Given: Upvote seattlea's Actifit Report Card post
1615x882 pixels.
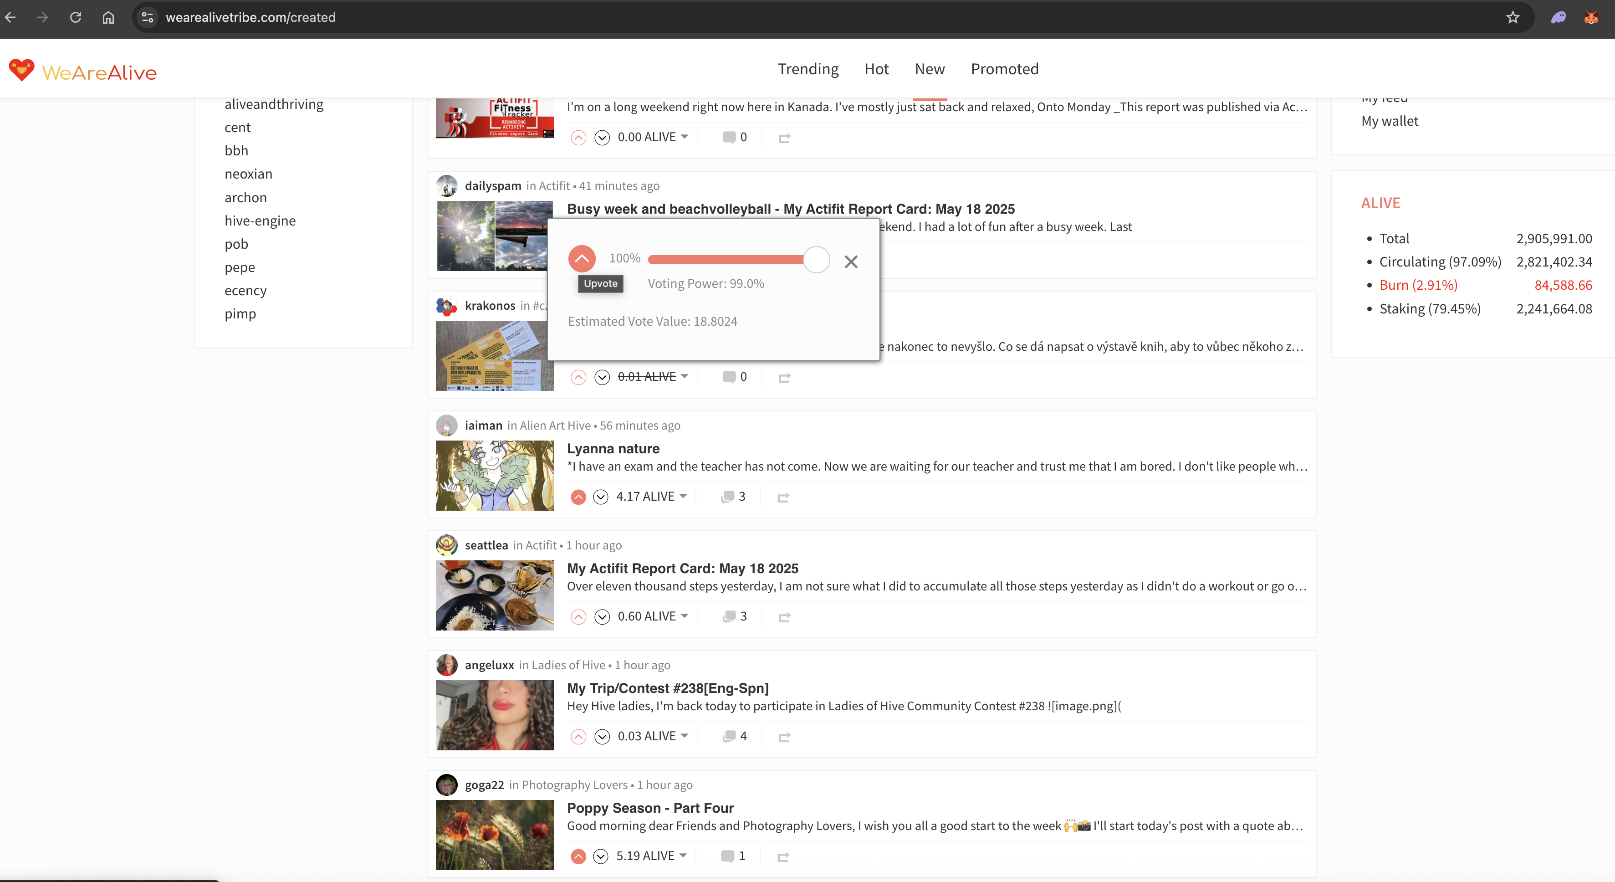Looking at the screenshot, I should 578,617.
